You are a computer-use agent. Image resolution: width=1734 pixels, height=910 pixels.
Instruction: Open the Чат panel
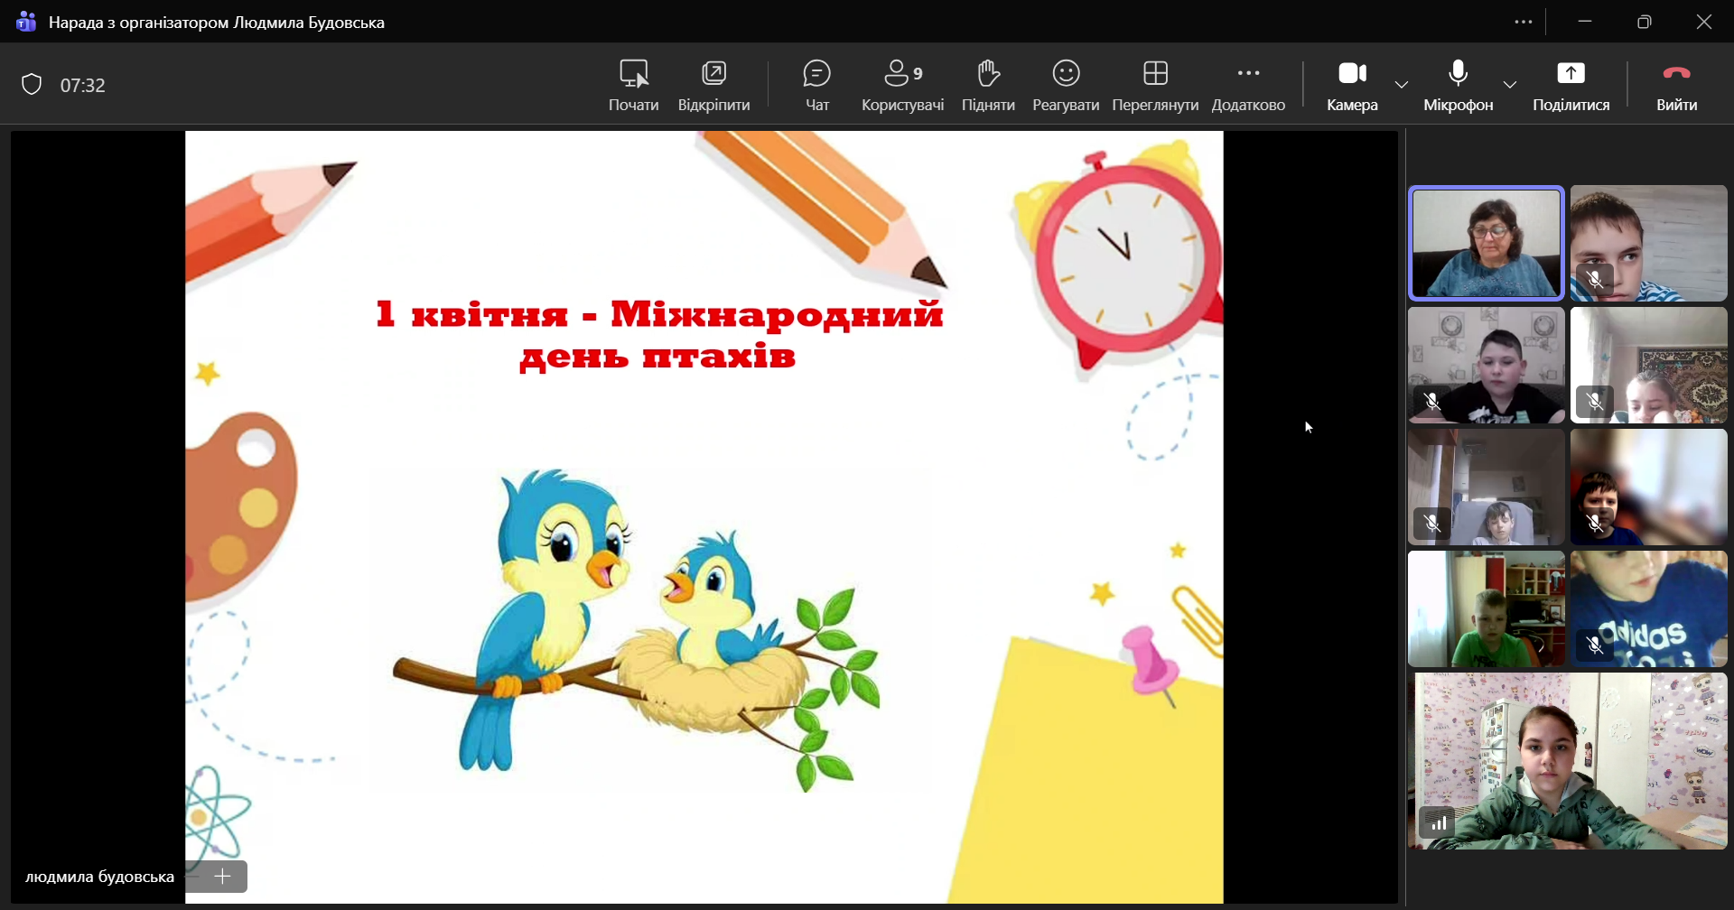(x=816, y=85)
